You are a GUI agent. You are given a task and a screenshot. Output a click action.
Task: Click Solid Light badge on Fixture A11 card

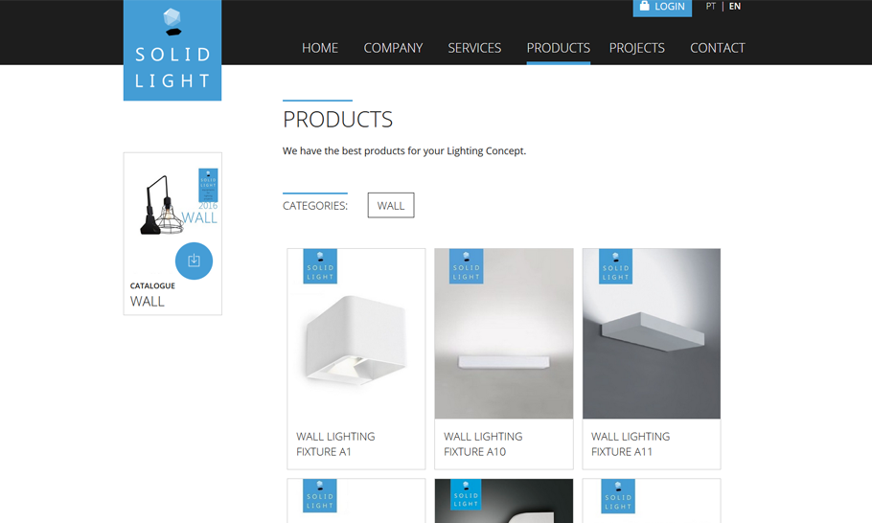click(x=615, y=266)
